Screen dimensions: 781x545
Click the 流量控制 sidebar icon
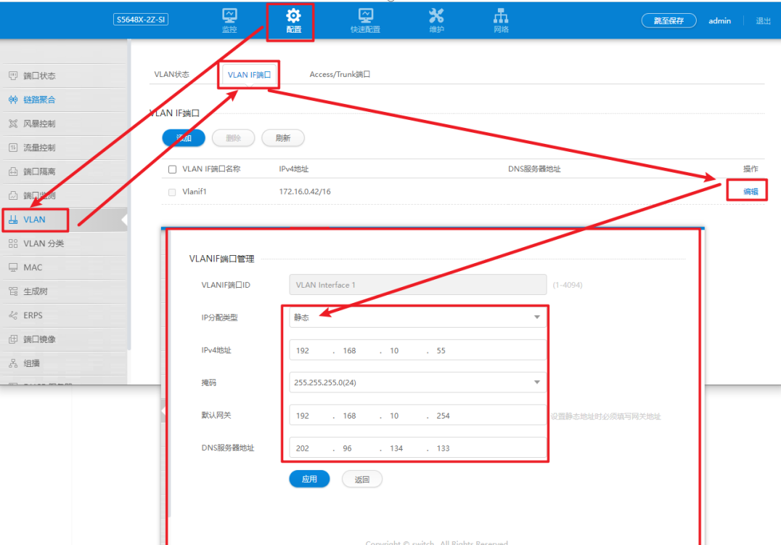point(14,148)
